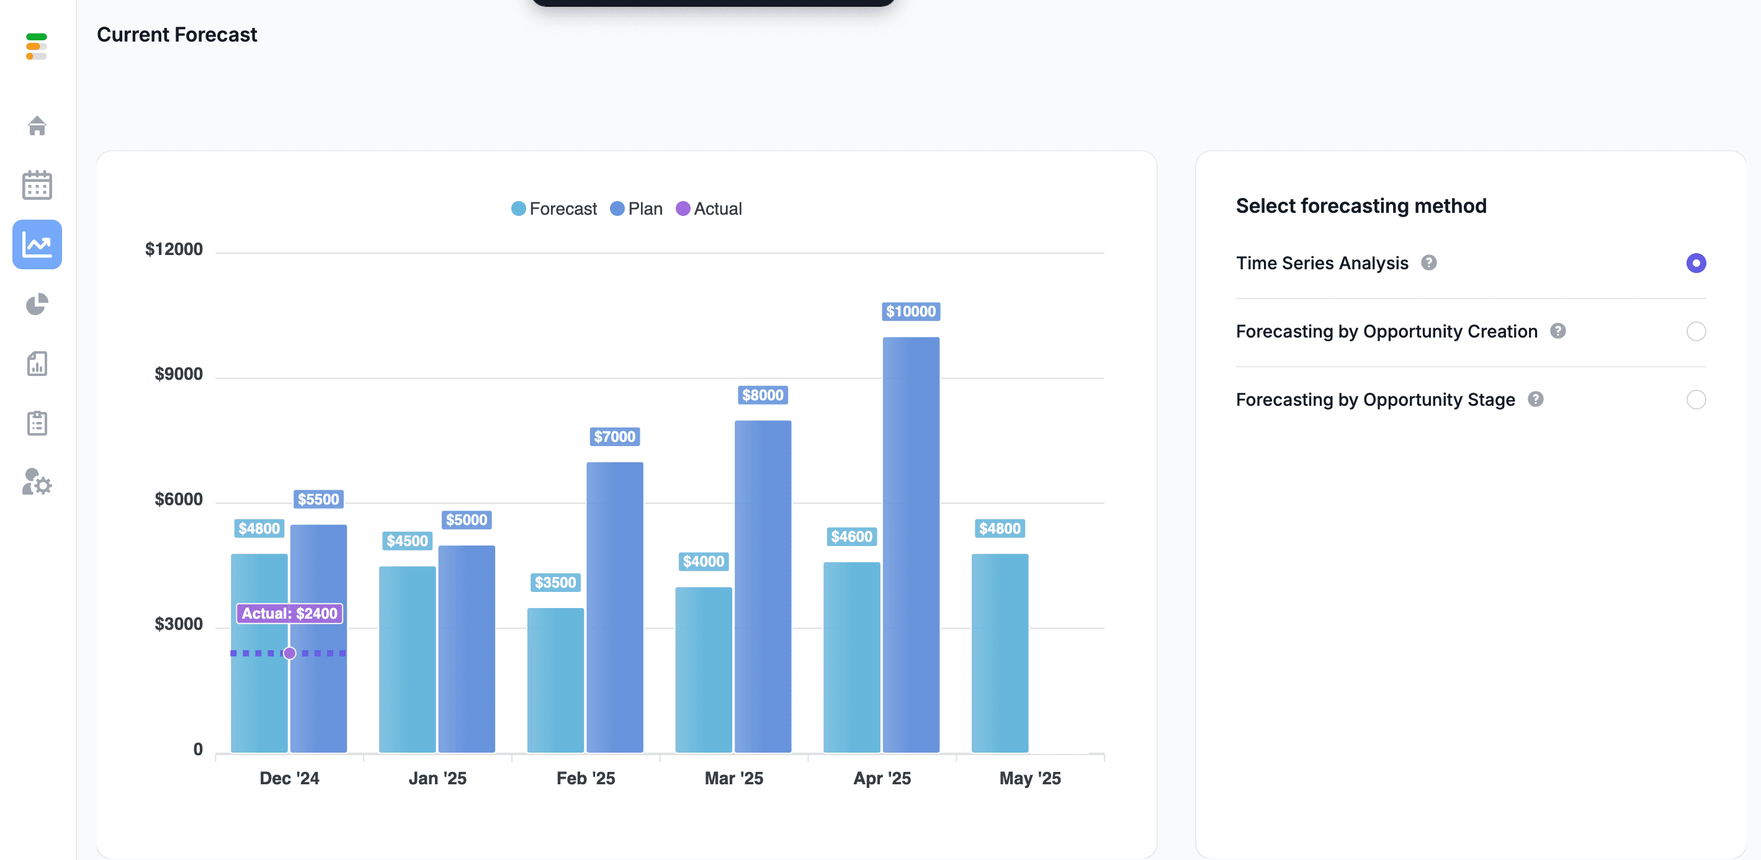Click the Home/Dashboard icon in sidebar
Screen dimensions: 1761x860
[x=37, y=125]
